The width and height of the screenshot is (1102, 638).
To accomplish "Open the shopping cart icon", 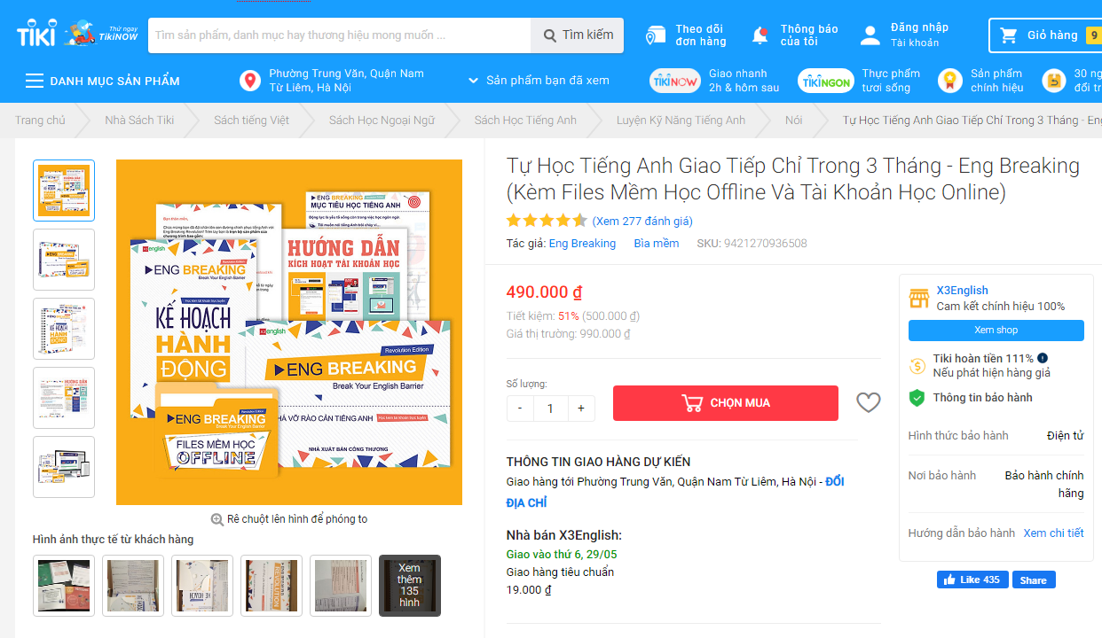I will 1009,35.
